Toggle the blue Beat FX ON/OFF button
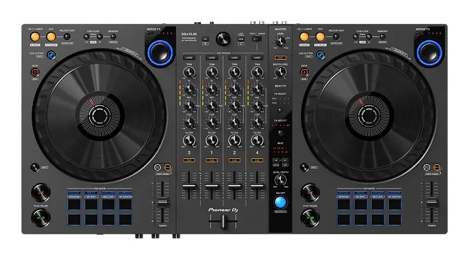Viewport: 469px width, 260px height. coord(280,203)
